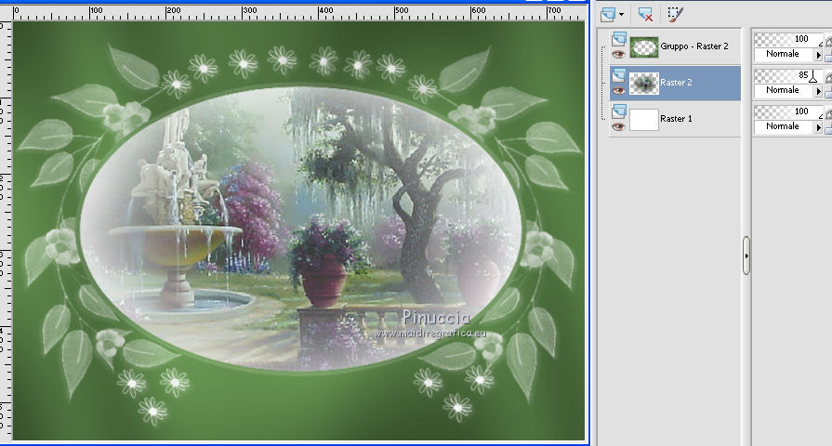Click the Raster 1 opacity slider at 100

coord(788,111)
